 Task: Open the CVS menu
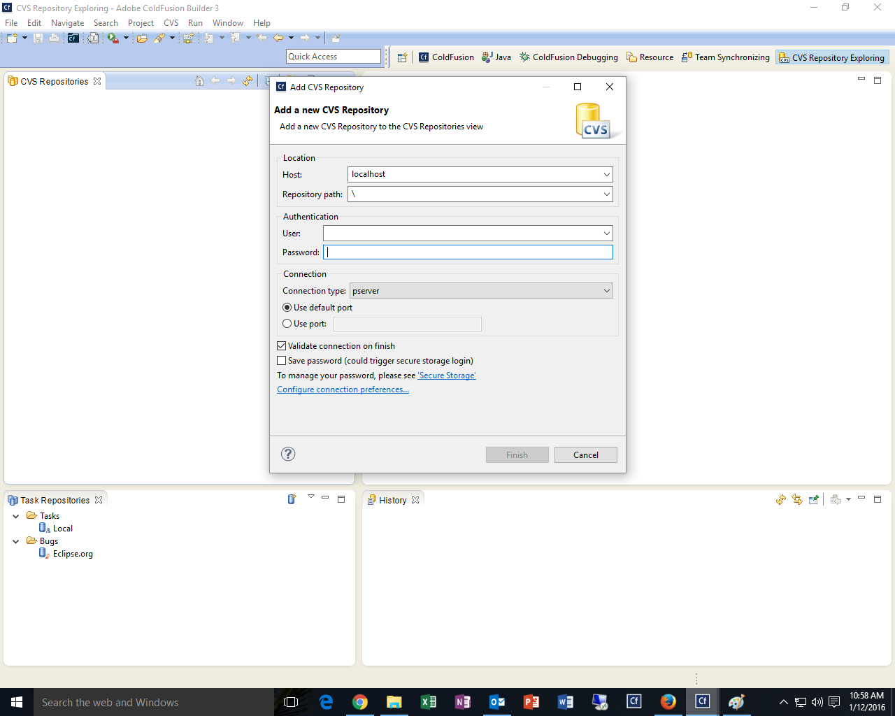tap(171, 23)
